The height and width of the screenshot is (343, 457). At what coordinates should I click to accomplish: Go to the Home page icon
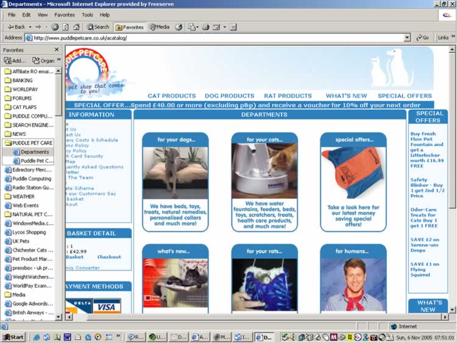(76, 27)
